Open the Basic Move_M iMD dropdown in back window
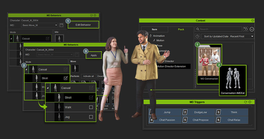 coord(40,25)
